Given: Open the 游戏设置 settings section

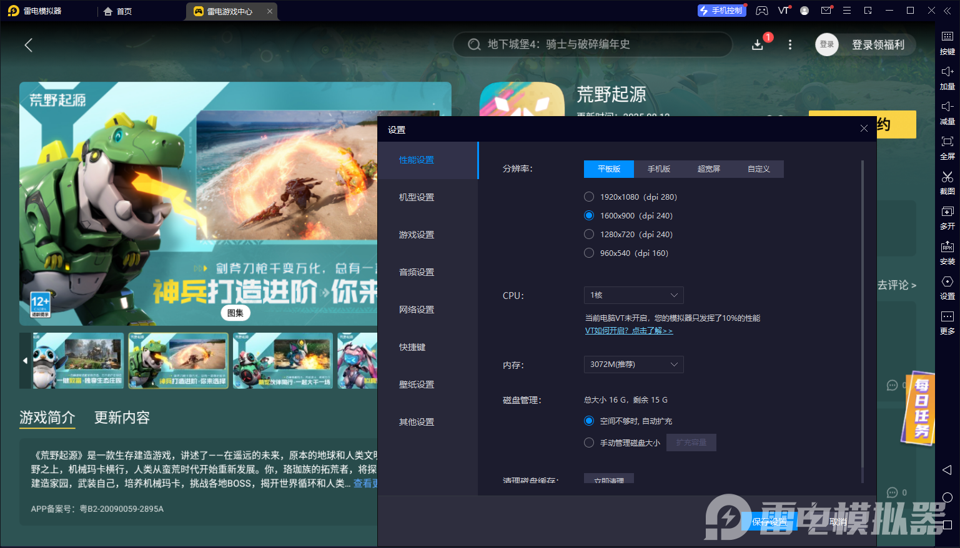Looking at the screenshot, I should click(x=417, y=235).
